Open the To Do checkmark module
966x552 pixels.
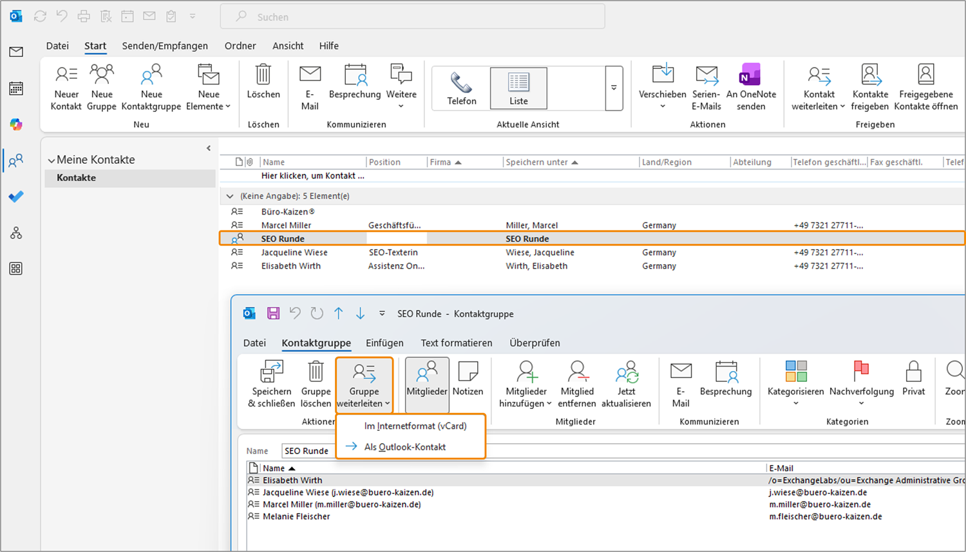[16, 196]
